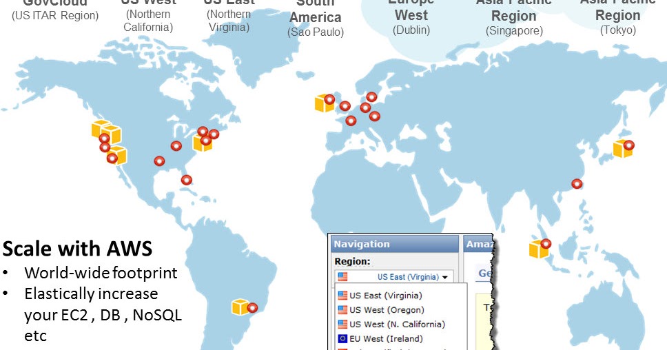Click the yellow cube icon at Ireland
Viewport: 667px width, 350px height.
coord(323,103)
